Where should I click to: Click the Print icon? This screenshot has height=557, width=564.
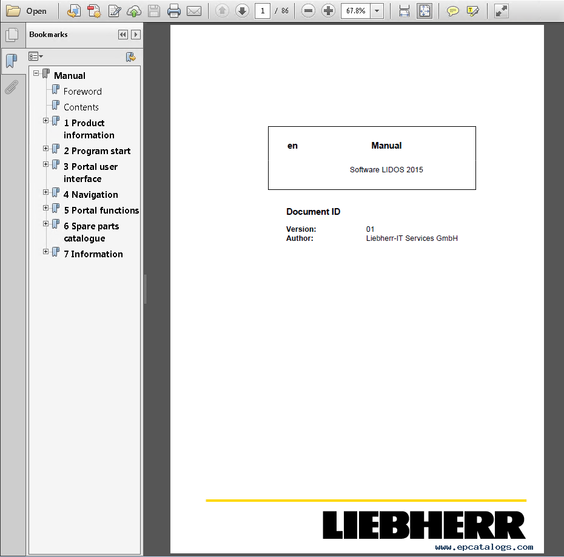(174, 11)
